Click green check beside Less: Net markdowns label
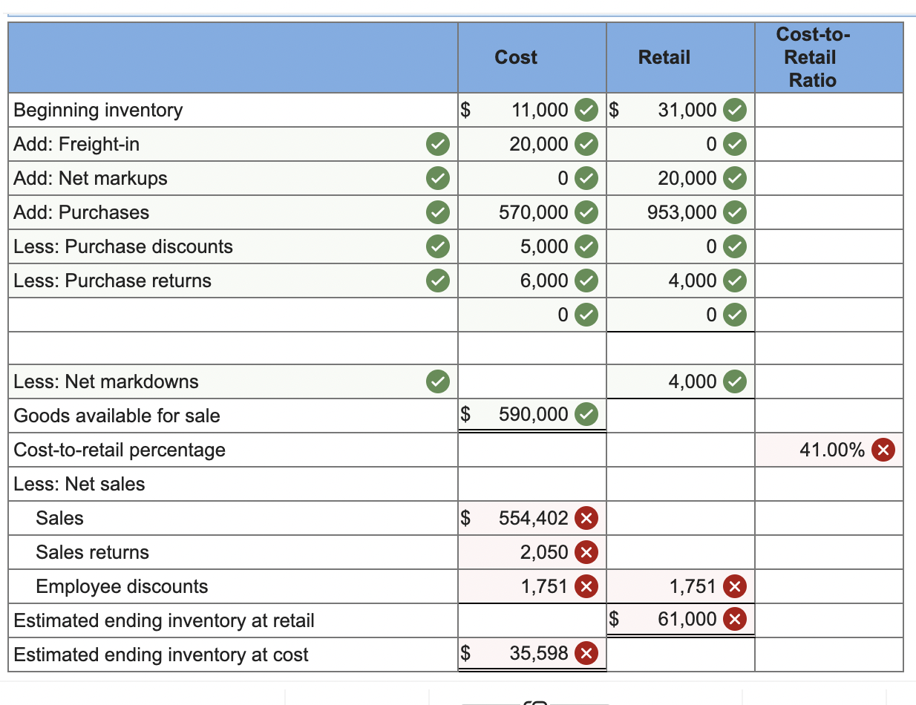This screenshot has width=916, height=705. [x=439, y=381]
